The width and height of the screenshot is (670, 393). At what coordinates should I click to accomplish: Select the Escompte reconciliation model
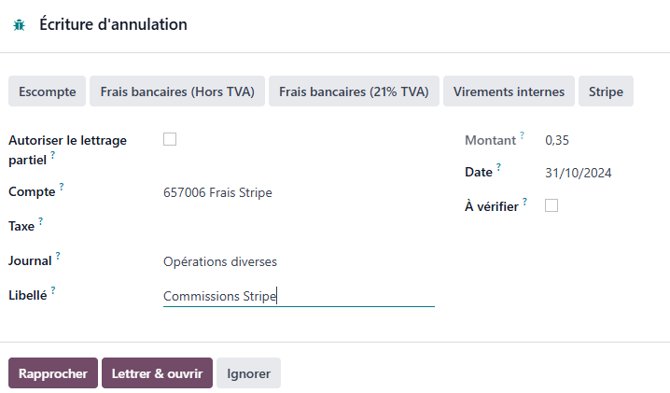[47, 91]
